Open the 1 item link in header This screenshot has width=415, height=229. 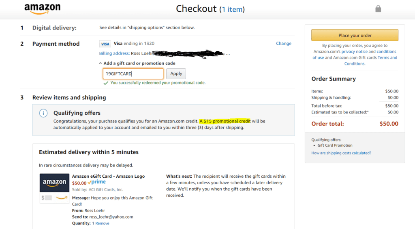pyautogui.click(x=232, y=9)
